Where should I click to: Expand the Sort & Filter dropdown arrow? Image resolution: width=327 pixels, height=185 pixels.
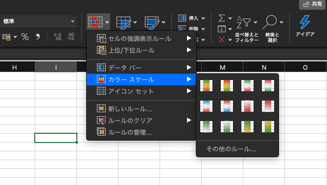(256, 22)
